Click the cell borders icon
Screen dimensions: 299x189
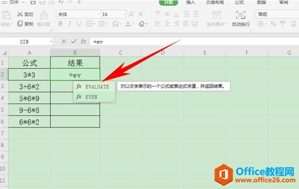[x=89, y=24]
